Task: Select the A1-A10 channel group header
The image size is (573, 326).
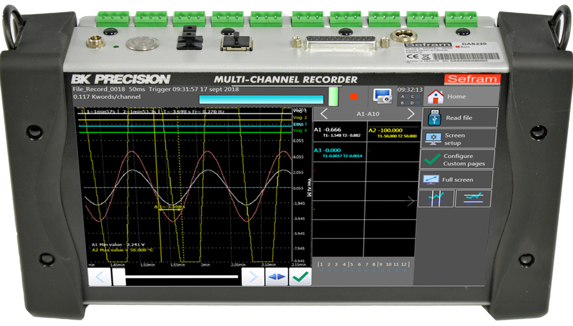Action: tap(368, 114)
